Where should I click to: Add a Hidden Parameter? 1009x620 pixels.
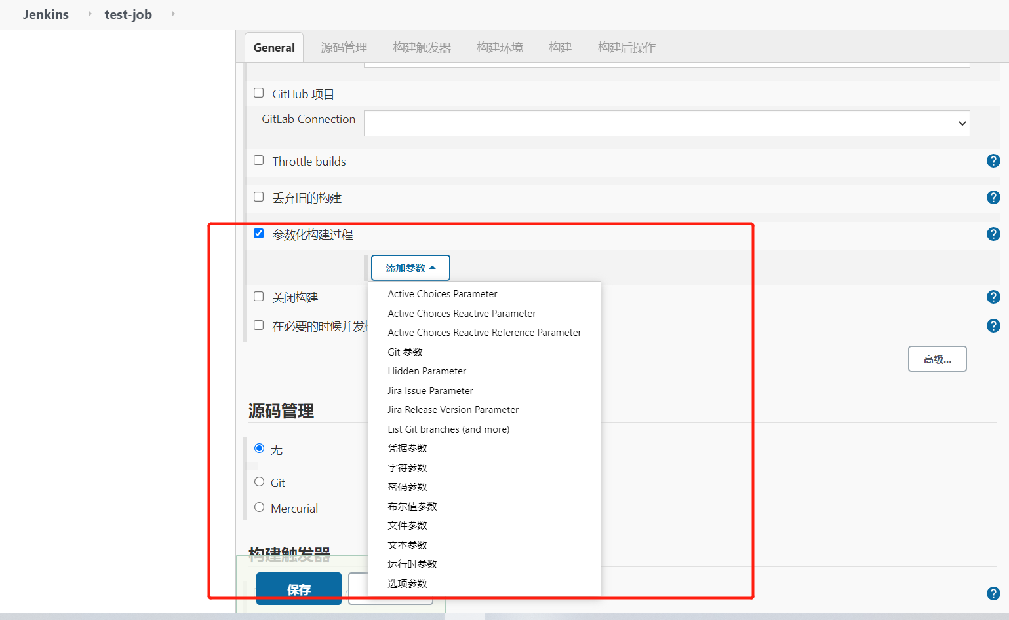(485, 371)
